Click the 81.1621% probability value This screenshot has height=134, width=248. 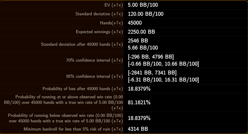(x=139, y=103)
